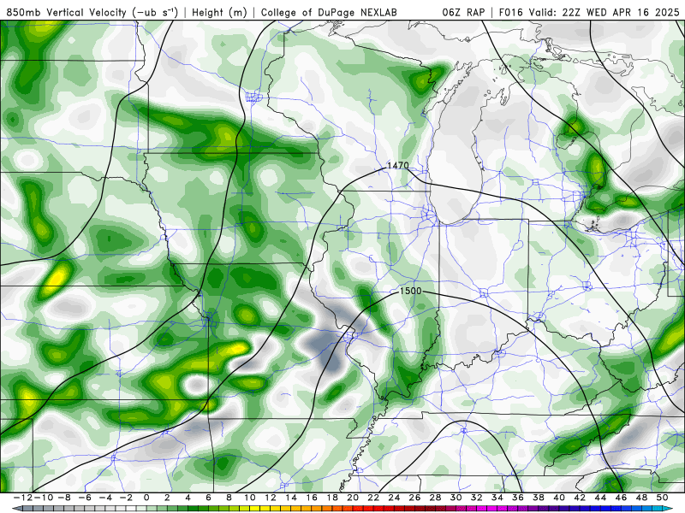Click the 30 value on the color scale
685x513 pixels.
tap(456, 498)
